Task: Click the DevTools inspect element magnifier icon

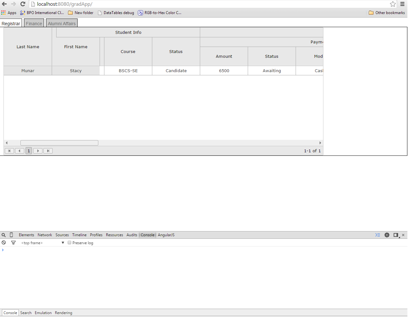Action: click(4, 235)
